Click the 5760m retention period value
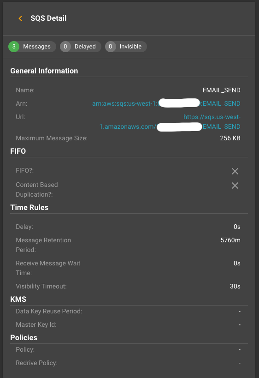This screenshot has width=259, height=378. 230,240
